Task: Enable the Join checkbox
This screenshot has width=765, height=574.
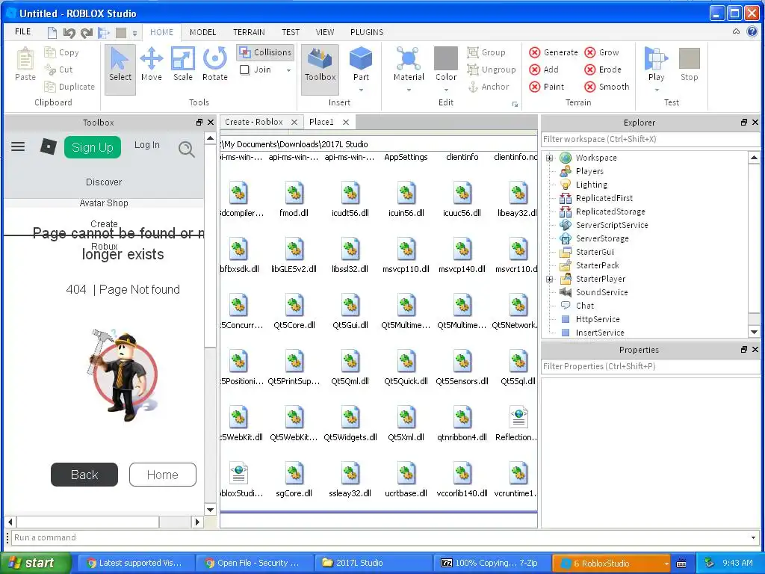Action: click(x=245, y=70)
